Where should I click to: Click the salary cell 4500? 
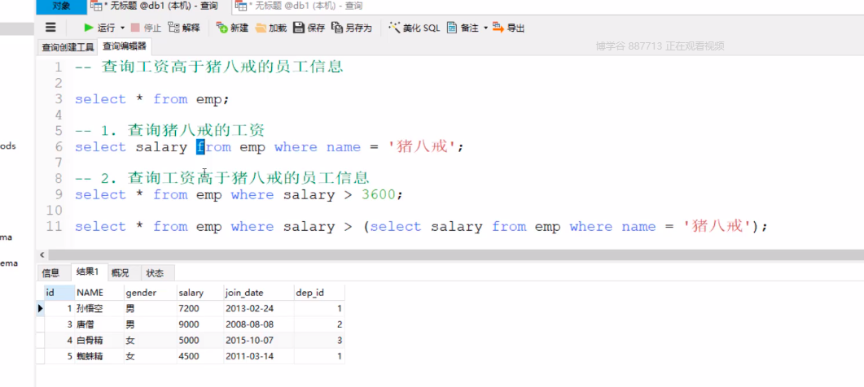tap(200, 356)
